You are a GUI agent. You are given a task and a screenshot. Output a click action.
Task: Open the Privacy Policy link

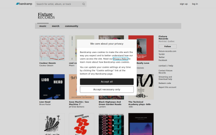coord(120,59)
